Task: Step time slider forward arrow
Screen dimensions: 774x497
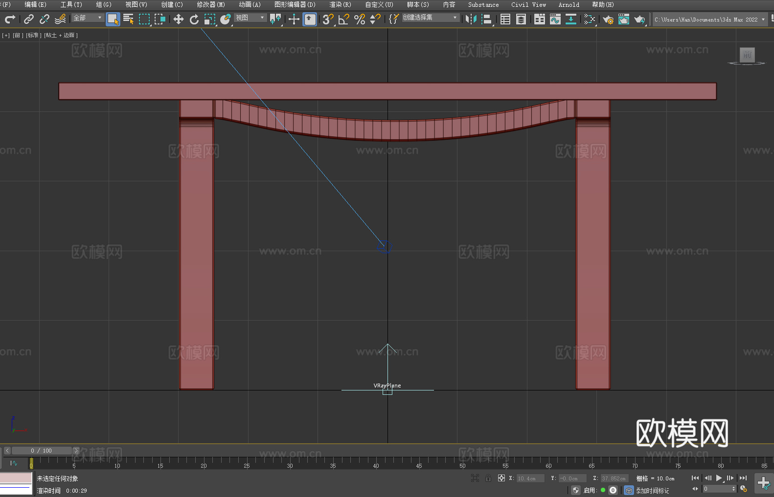Action: point(76,451)
